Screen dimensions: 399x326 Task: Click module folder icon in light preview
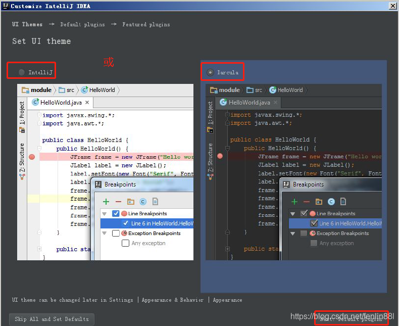pos(25,90)
